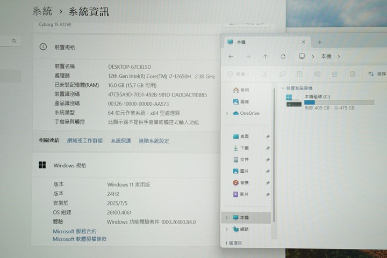
Task: Open Videos (影片) quick access folder
Action: (x=241, y=194)
